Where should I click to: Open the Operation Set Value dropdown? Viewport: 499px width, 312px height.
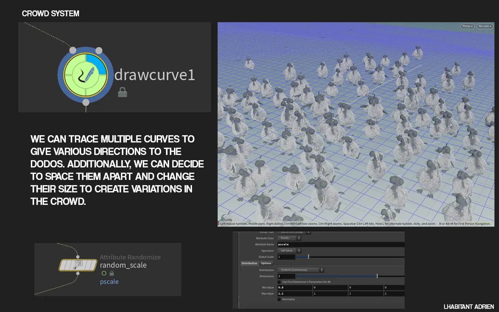tap(289, 251)
